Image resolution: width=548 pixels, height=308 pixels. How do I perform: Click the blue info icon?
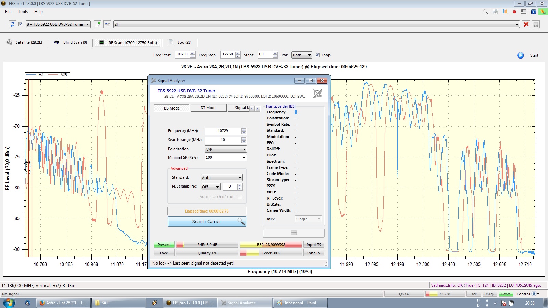pos(533,12)
